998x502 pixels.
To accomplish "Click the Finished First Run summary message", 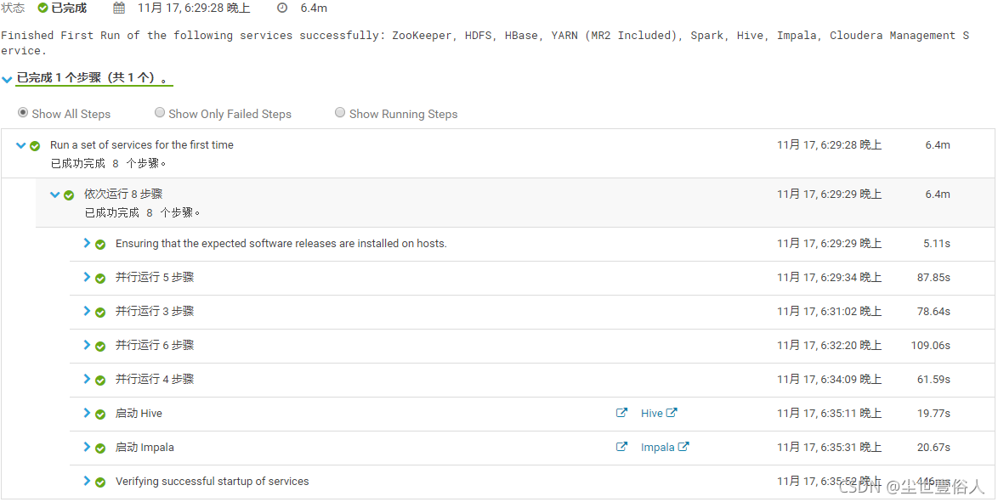I will click(x=485, y=42).
